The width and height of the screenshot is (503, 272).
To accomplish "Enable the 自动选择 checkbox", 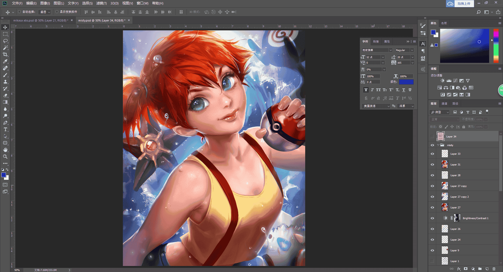I will (x=19, y=12).
